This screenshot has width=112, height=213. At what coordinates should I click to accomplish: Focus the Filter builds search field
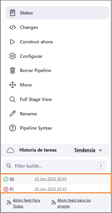point(55,166)
